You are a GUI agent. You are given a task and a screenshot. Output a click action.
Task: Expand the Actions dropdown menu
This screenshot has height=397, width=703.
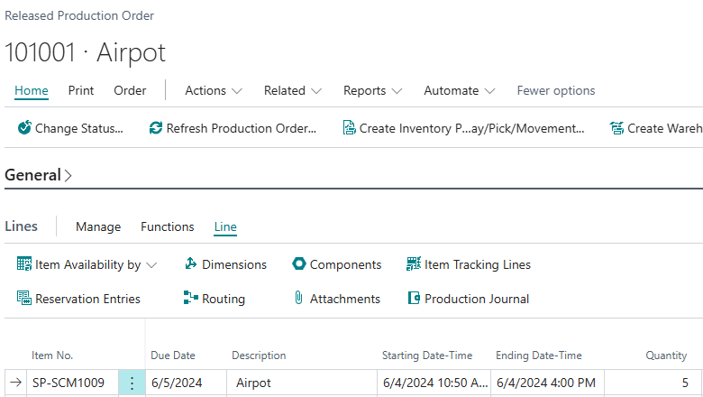(214, 90)
